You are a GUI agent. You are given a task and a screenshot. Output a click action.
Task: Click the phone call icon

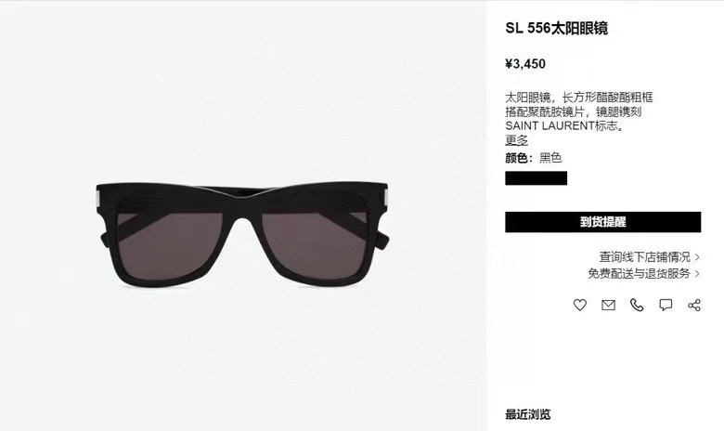coord(637,305)
